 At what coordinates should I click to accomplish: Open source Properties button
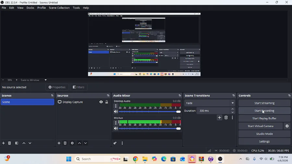tap(57, 87)
